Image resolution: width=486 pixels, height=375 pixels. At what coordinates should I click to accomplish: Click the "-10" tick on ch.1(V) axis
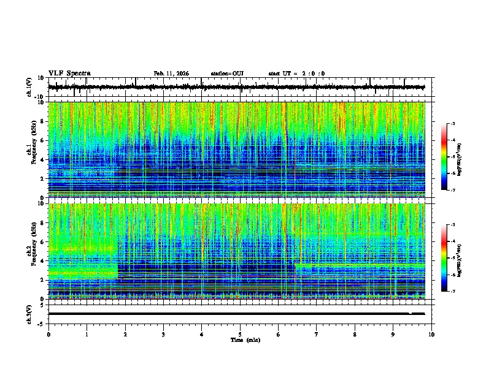pyautogui.click(x=39, y=97)
